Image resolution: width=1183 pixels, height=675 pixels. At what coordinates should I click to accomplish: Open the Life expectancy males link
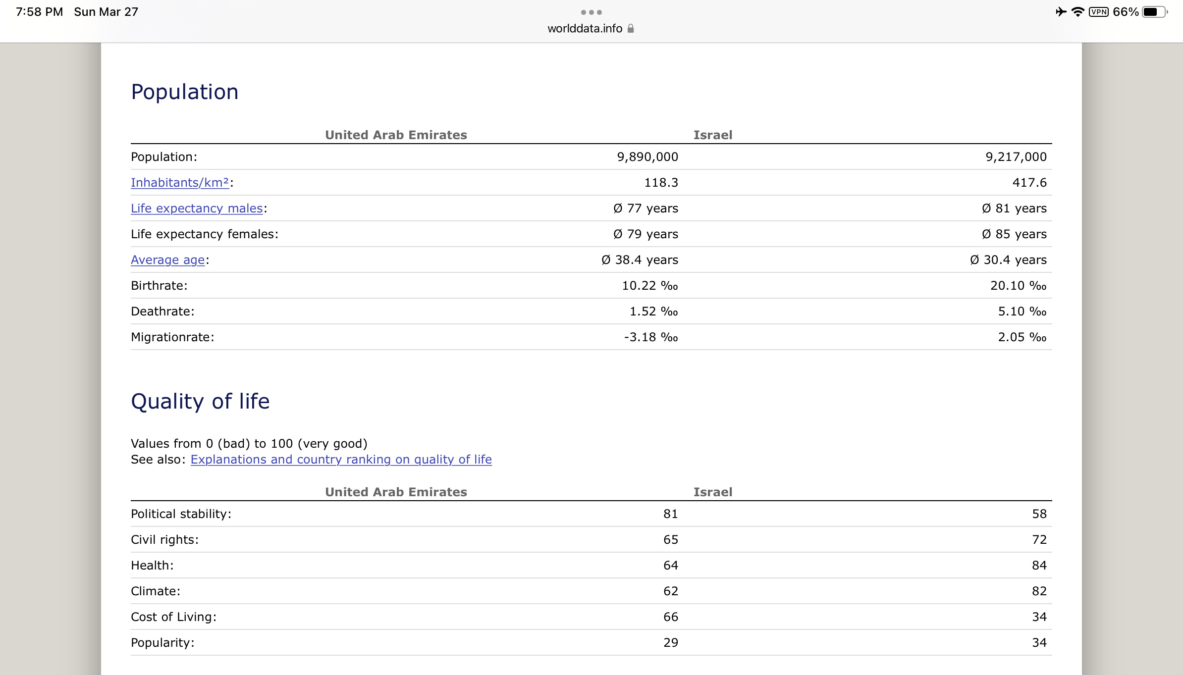point(197,208)
